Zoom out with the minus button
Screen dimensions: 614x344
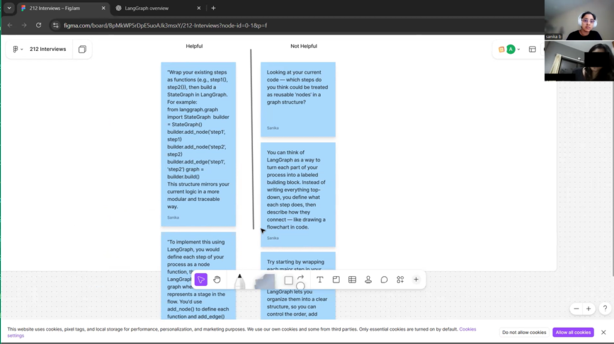click(576, 309)
